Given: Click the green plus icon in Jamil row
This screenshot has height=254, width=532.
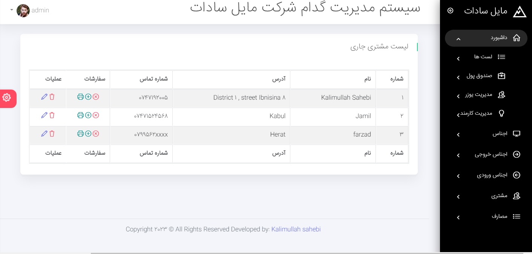Looking at the screenshot, I should [88, 115].
